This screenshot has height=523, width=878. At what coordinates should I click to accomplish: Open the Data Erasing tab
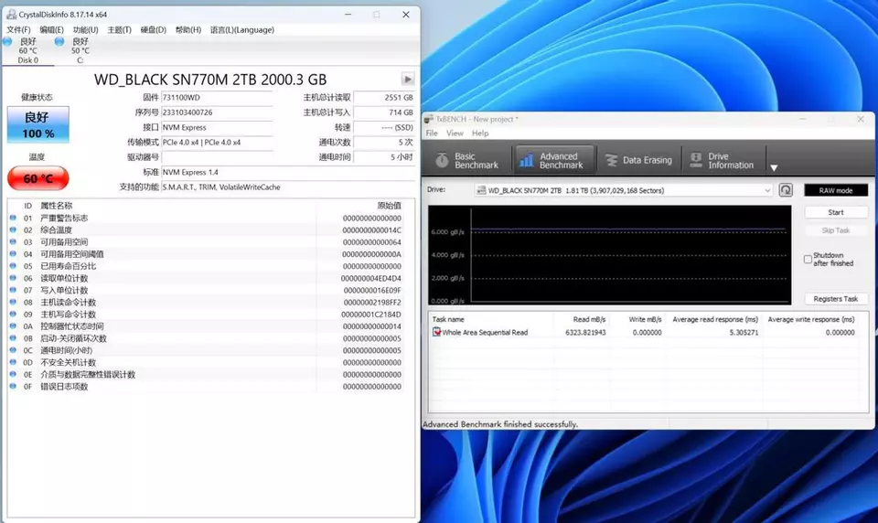[637, 160]
